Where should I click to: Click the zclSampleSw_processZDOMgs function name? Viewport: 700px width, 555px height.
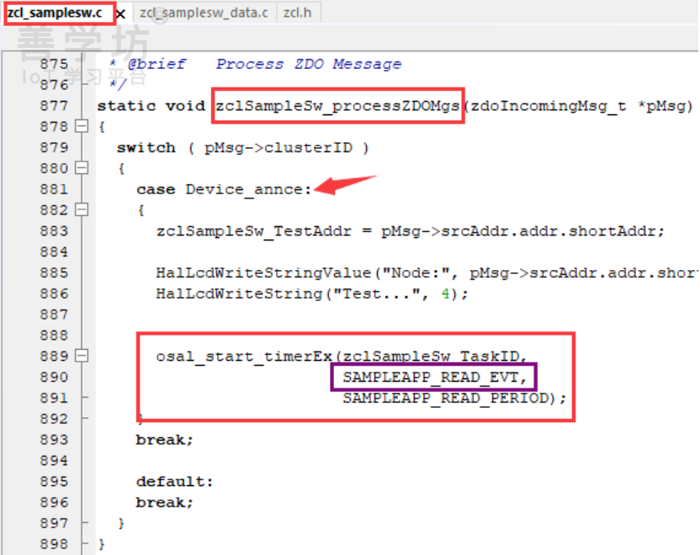(337, 106)
